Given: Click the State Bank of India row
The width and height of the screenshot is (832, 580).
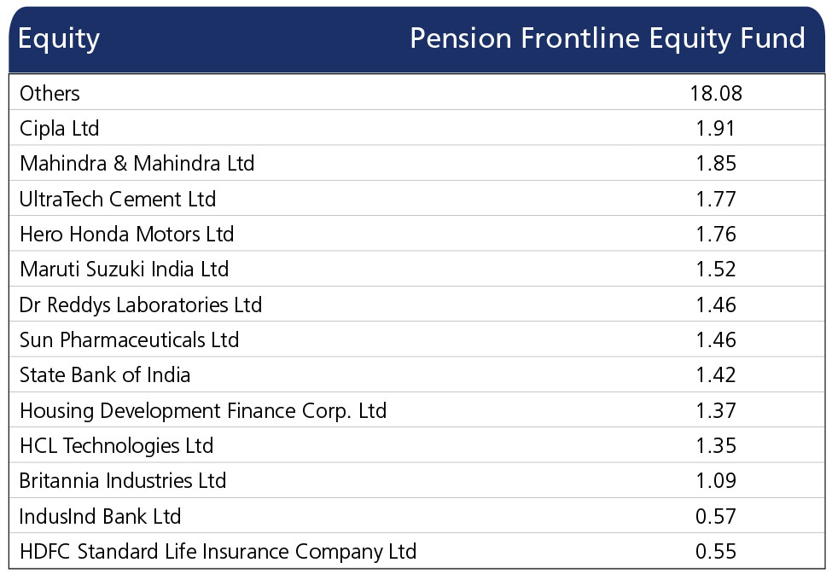Looking at the screenshot, I should tap(417, 374).
